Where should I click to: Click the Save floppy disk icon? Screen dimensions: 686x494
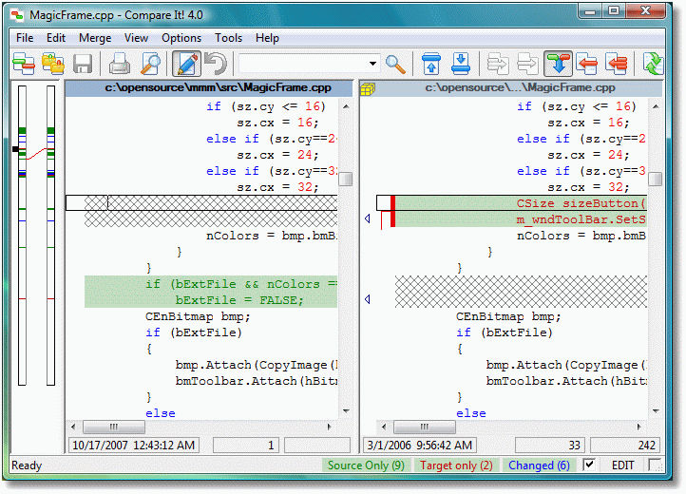click(83, 65)
